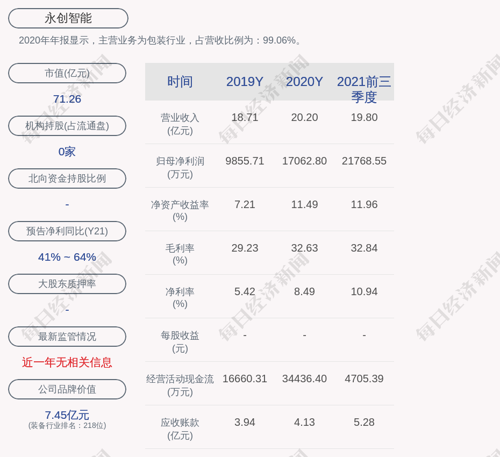The image size is (500, 457).
Task: Select the 净资产收益率(%) row label
Action: [x=180, y=210]
